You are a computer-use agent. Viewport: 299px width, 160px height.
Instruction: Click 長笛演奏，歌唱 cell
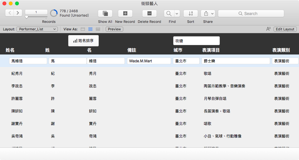[217, 111]
